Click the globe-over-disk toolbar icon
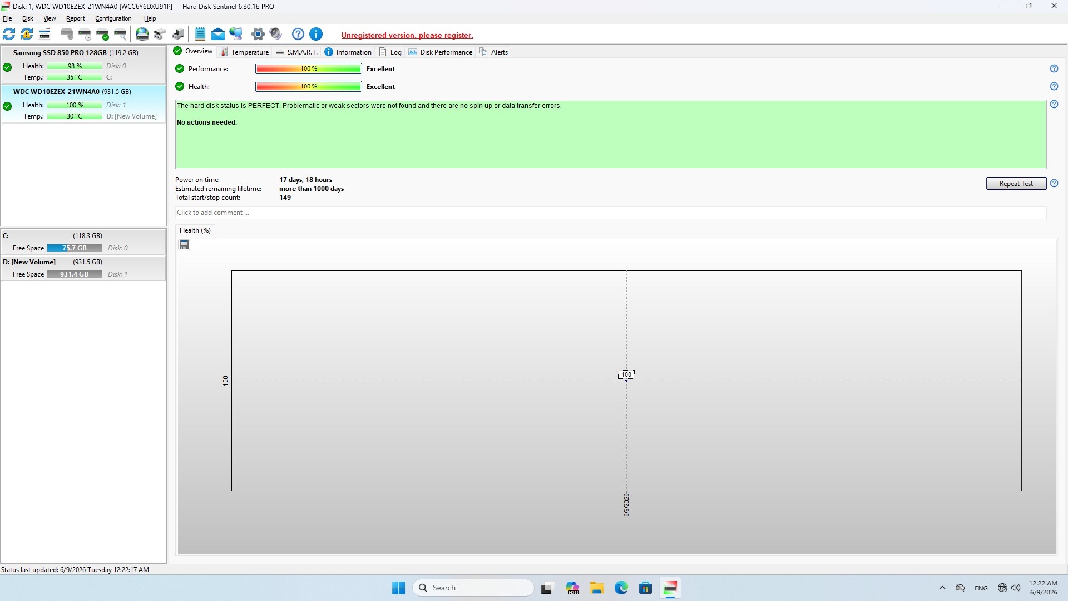This screenshot has width=1068, height=601. point(142,34)
